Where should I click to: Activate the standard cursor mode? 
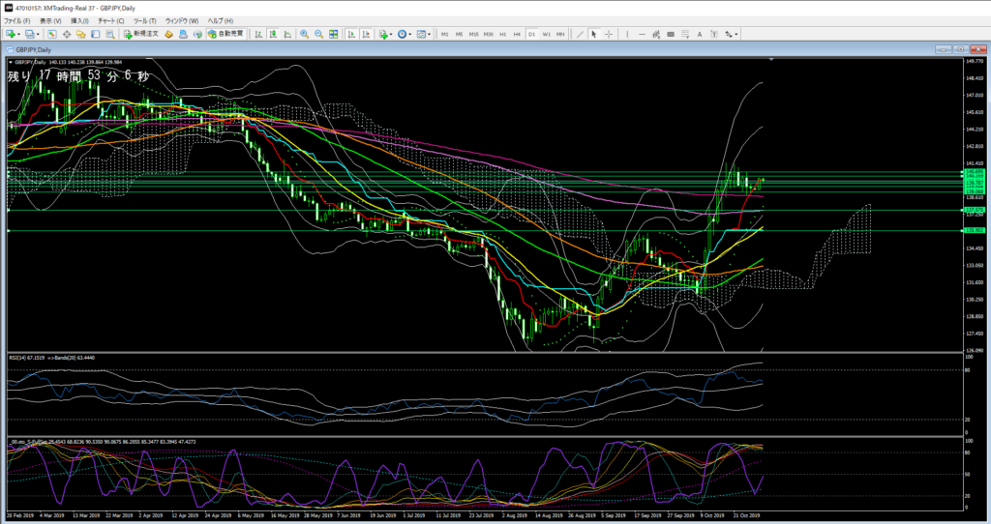pyautogui.click(x=593, y=34)
